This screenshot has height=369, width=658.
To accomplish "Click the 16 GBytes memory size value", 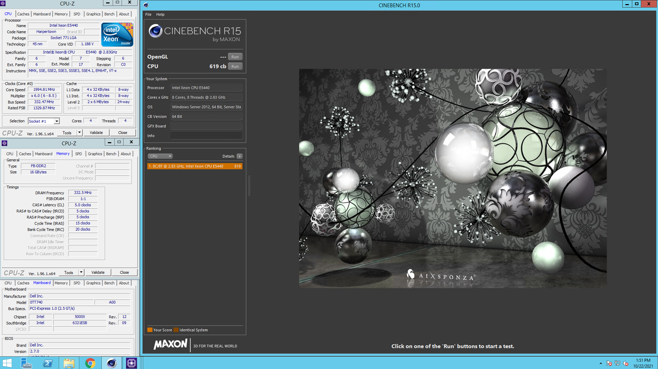I will point(38,172).
